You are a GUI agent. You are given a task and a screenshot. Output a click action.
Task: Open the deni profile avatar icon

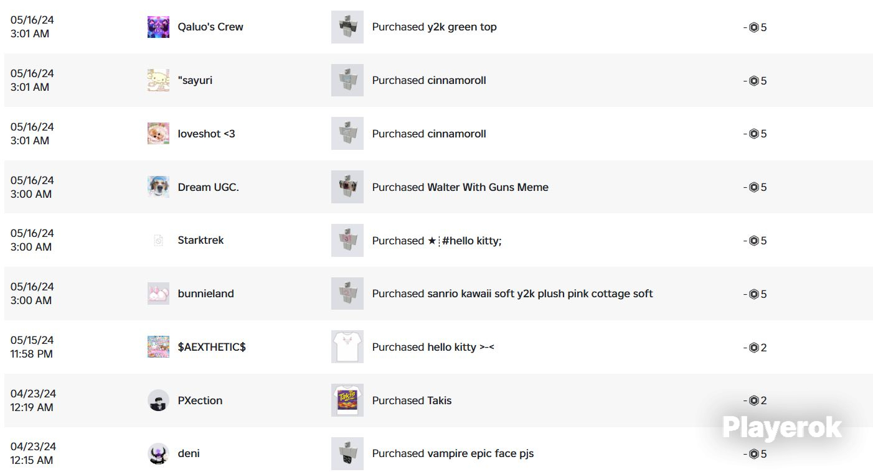pos(158,453)
